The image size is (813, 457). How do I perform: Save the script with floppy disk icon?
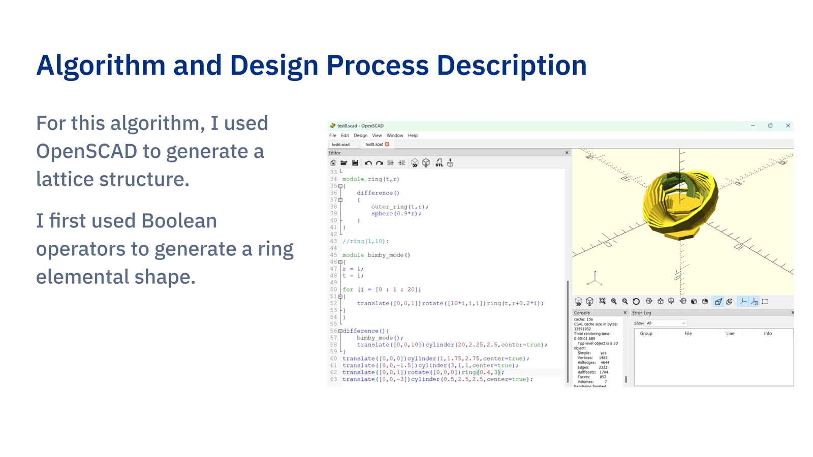[355, 163]
